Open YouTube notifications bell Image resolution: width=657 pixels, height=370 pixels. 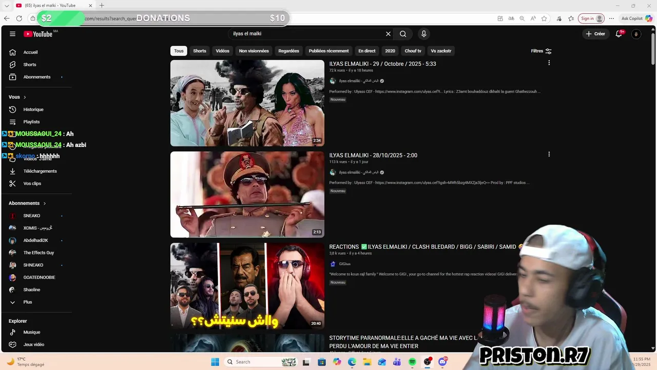[619, 34]
